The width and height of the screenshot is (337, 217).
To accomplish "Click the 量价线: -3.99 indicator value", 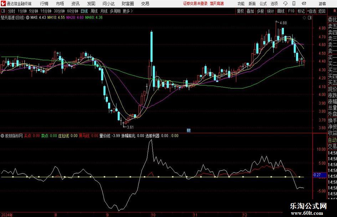I will pos(109,136).
